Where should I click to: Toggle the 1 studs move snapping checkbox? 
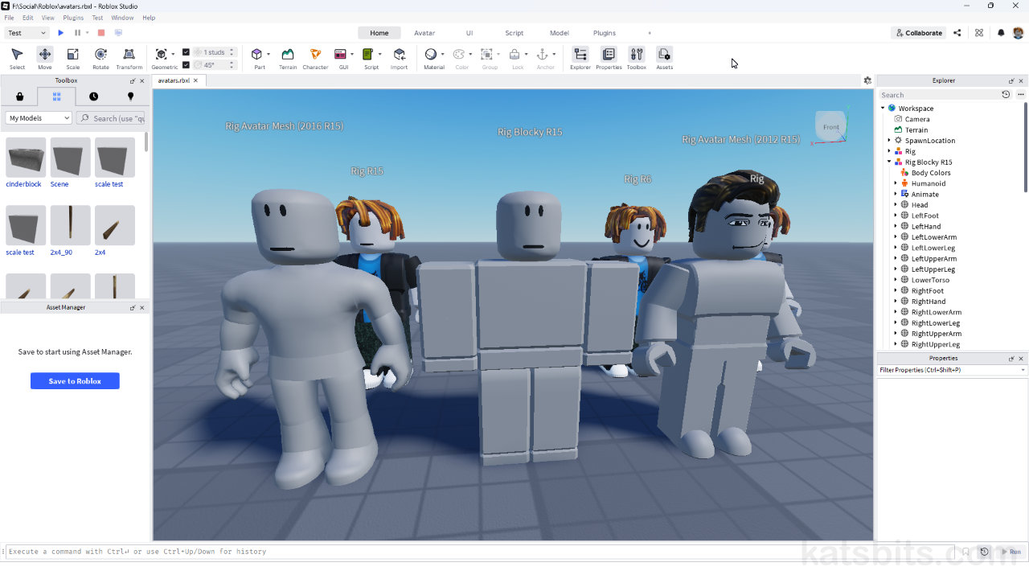[187, 52]
